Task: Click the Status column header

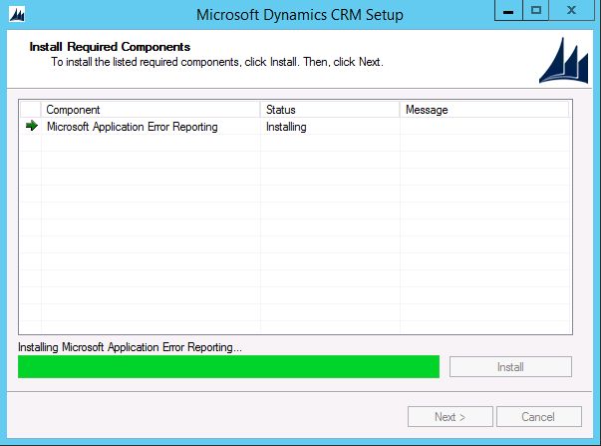Action: tap(330, 110)
